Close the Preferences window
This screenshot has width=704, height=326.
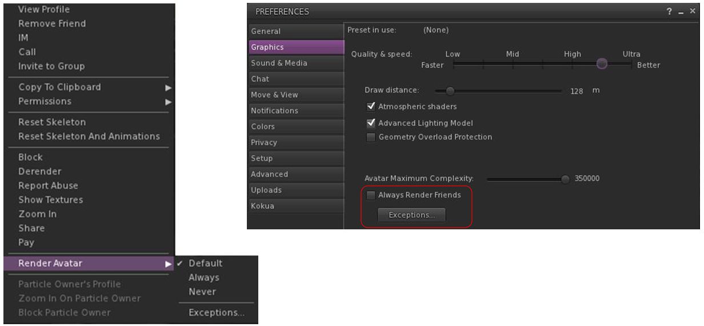693,11
